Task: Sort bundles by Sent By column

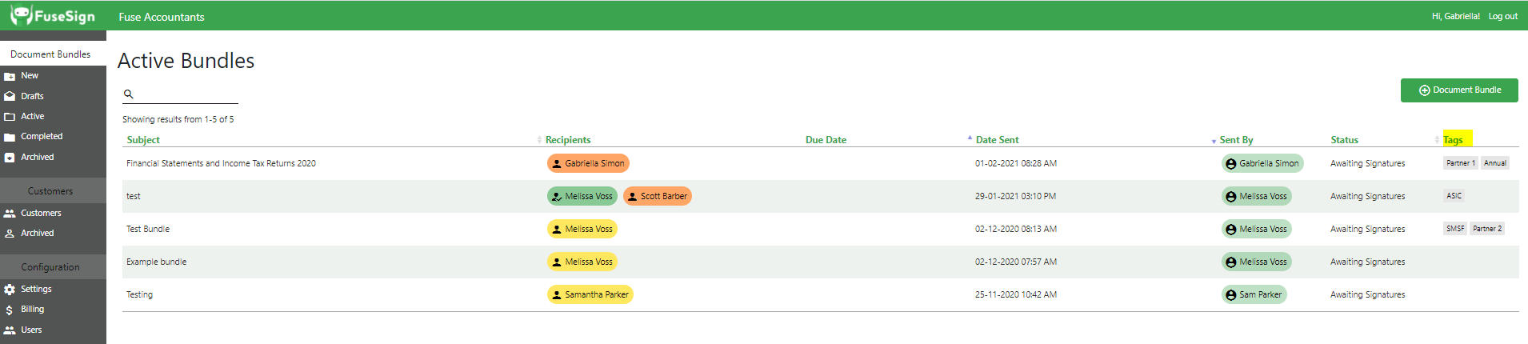Action: [x=1236, y=140]
